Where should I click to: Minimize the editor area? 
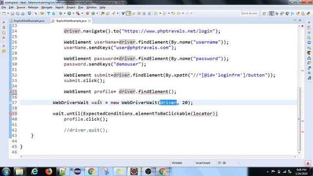coord(295,21)
